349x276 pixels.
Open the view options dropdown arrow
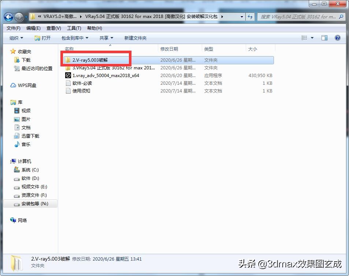tap(312, 38)
